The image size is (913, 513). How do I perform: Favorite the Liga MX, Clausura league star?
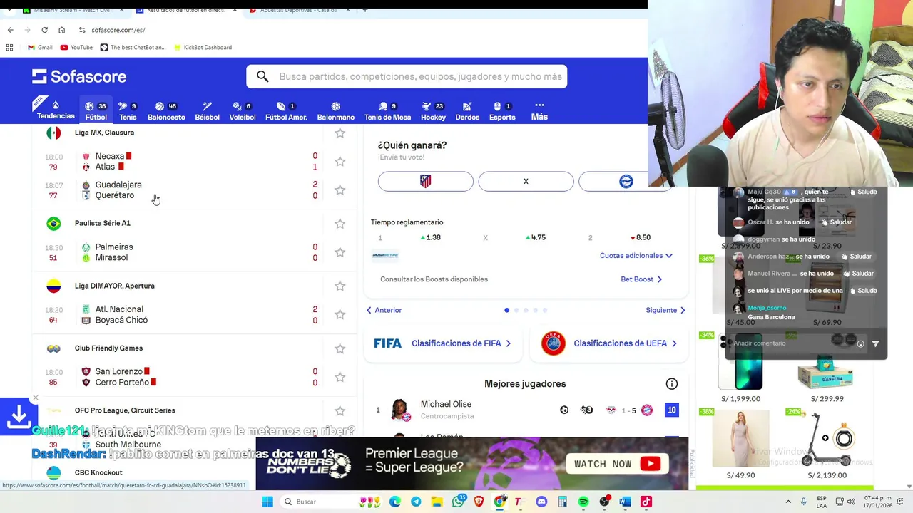click(340, 133)
